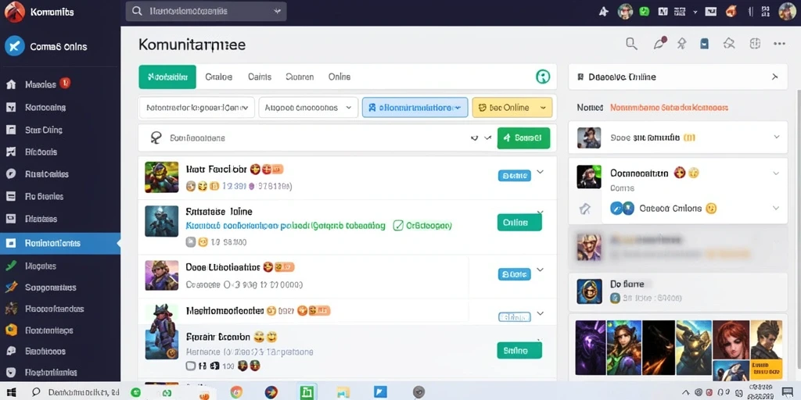Image resolution: width=801 pixels, height=400 pixels.
Task: Expand the Daaelve Online panel arrow
Action: pos(775,77)
